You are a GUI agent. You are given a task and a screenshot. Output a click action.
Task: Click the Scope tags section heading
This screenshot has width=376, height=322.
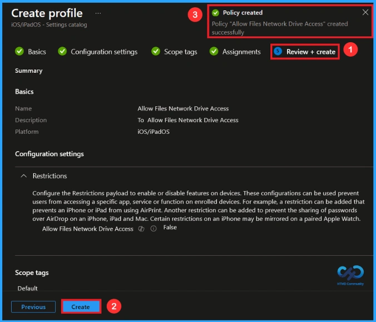pyautogui.click(x=32, y=273)
